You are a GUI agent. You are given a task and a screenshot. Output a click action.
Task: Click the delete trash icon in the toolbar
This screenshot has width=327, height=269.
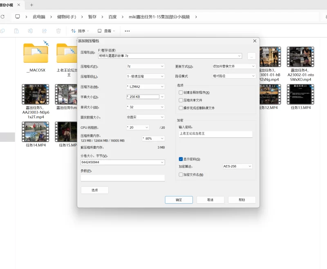(x=58, y=31)
